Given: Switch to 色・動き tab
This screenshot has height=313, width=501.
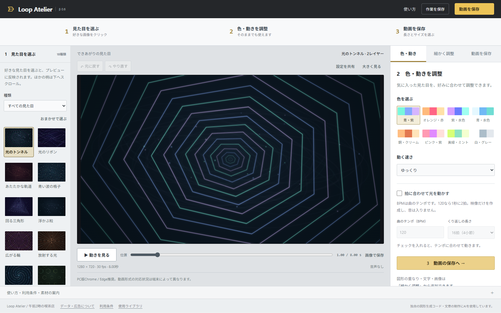Looking at the screenshot, I should point(408,54).
